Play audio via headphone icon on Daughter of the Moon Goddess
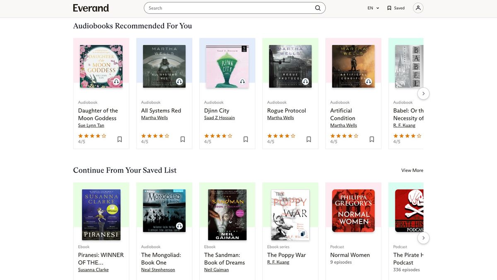Image resolution: width=497 pixels, height=280 pixels. pyautogui.click(x=116, y=82)
